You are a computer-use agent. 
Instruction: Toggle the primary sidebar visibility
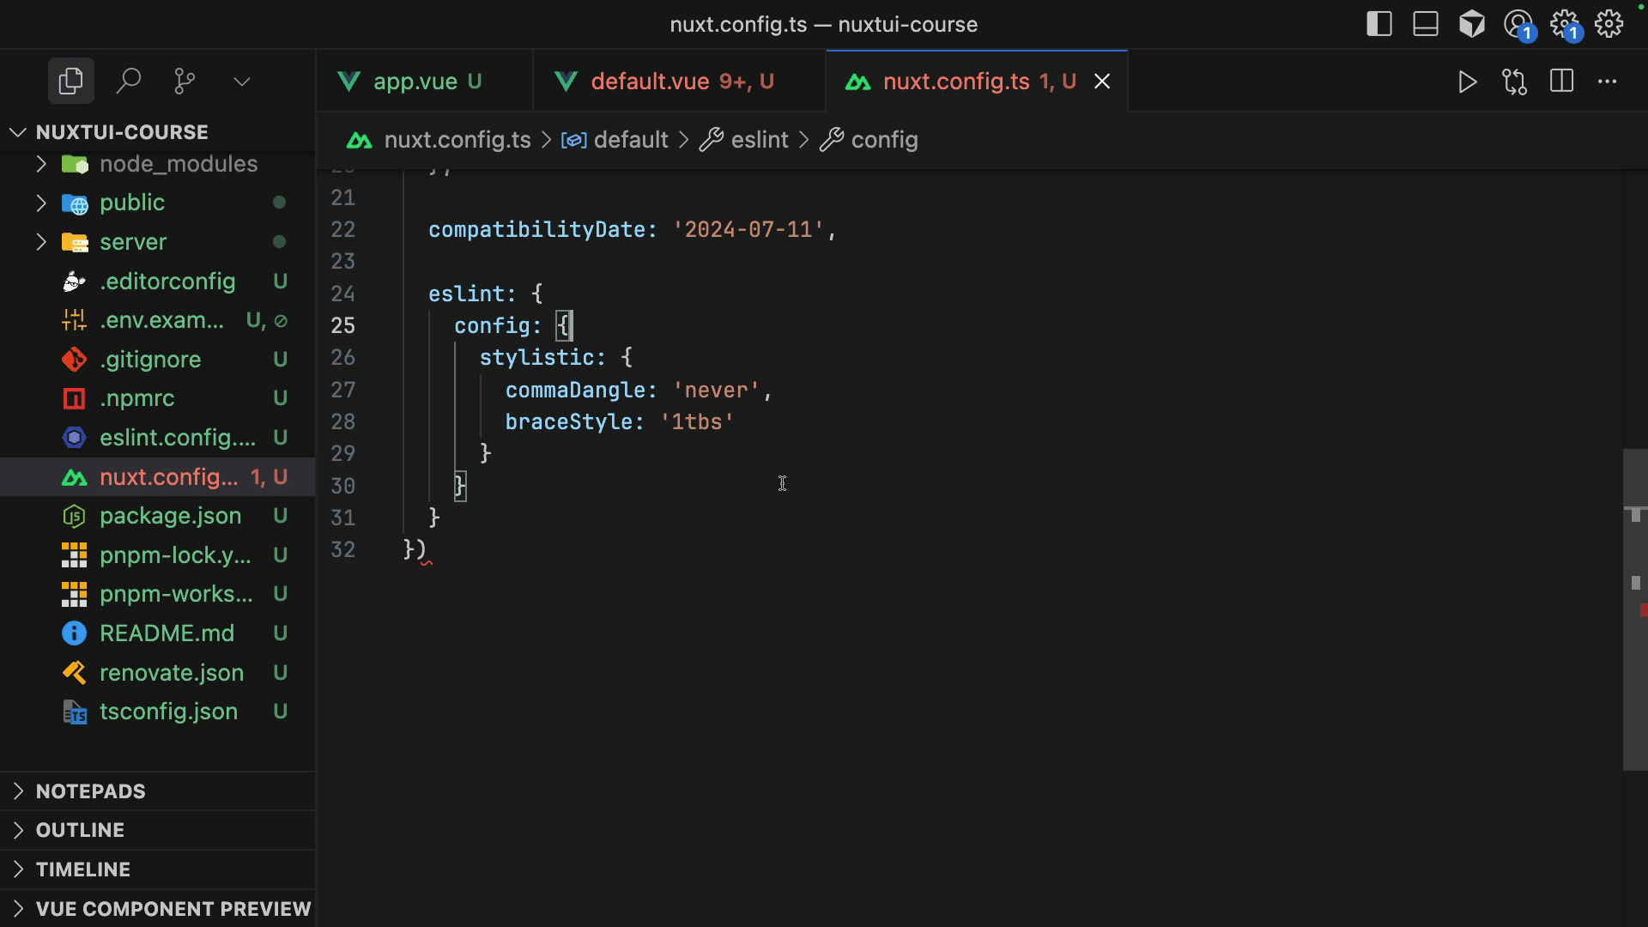pos(1379,24)
